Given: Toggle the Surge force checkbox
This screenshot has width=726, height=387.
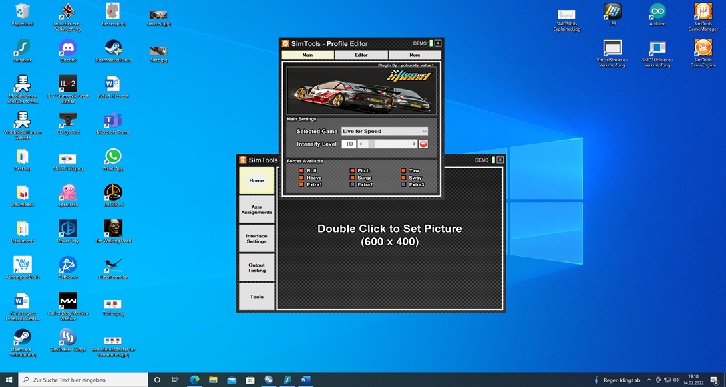Looking at the screenshot, I should click(352, 178).
